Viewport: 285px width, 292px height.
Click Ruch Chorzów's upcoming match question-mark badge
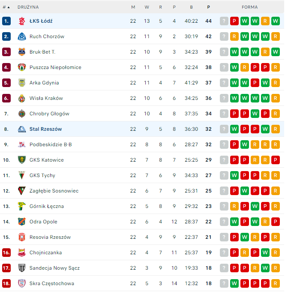pos(224,36)
